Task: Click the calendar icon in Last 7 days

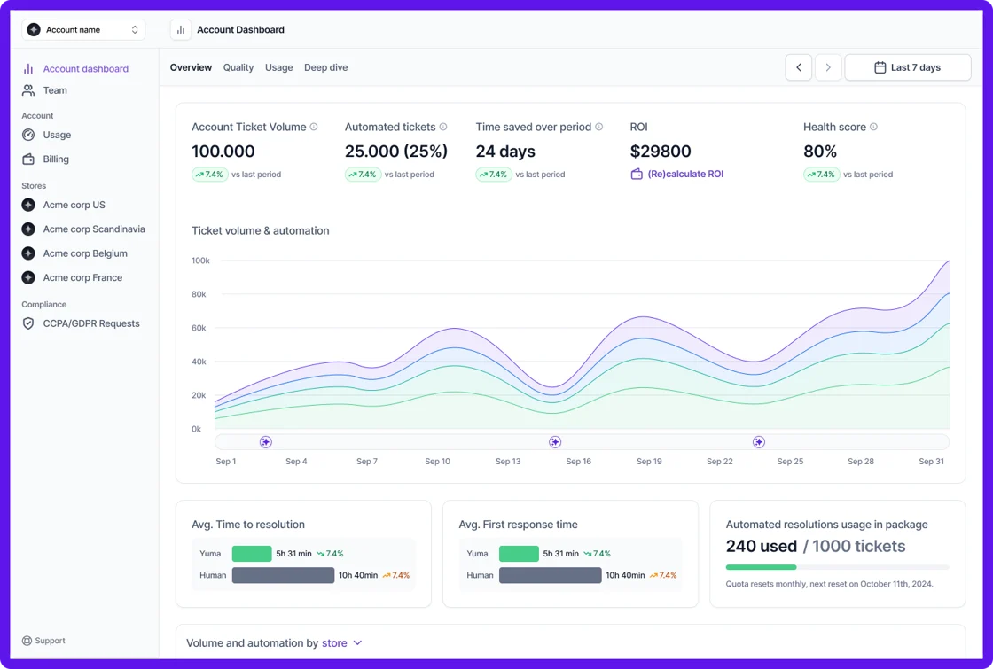Action: (x=880, y=66)
